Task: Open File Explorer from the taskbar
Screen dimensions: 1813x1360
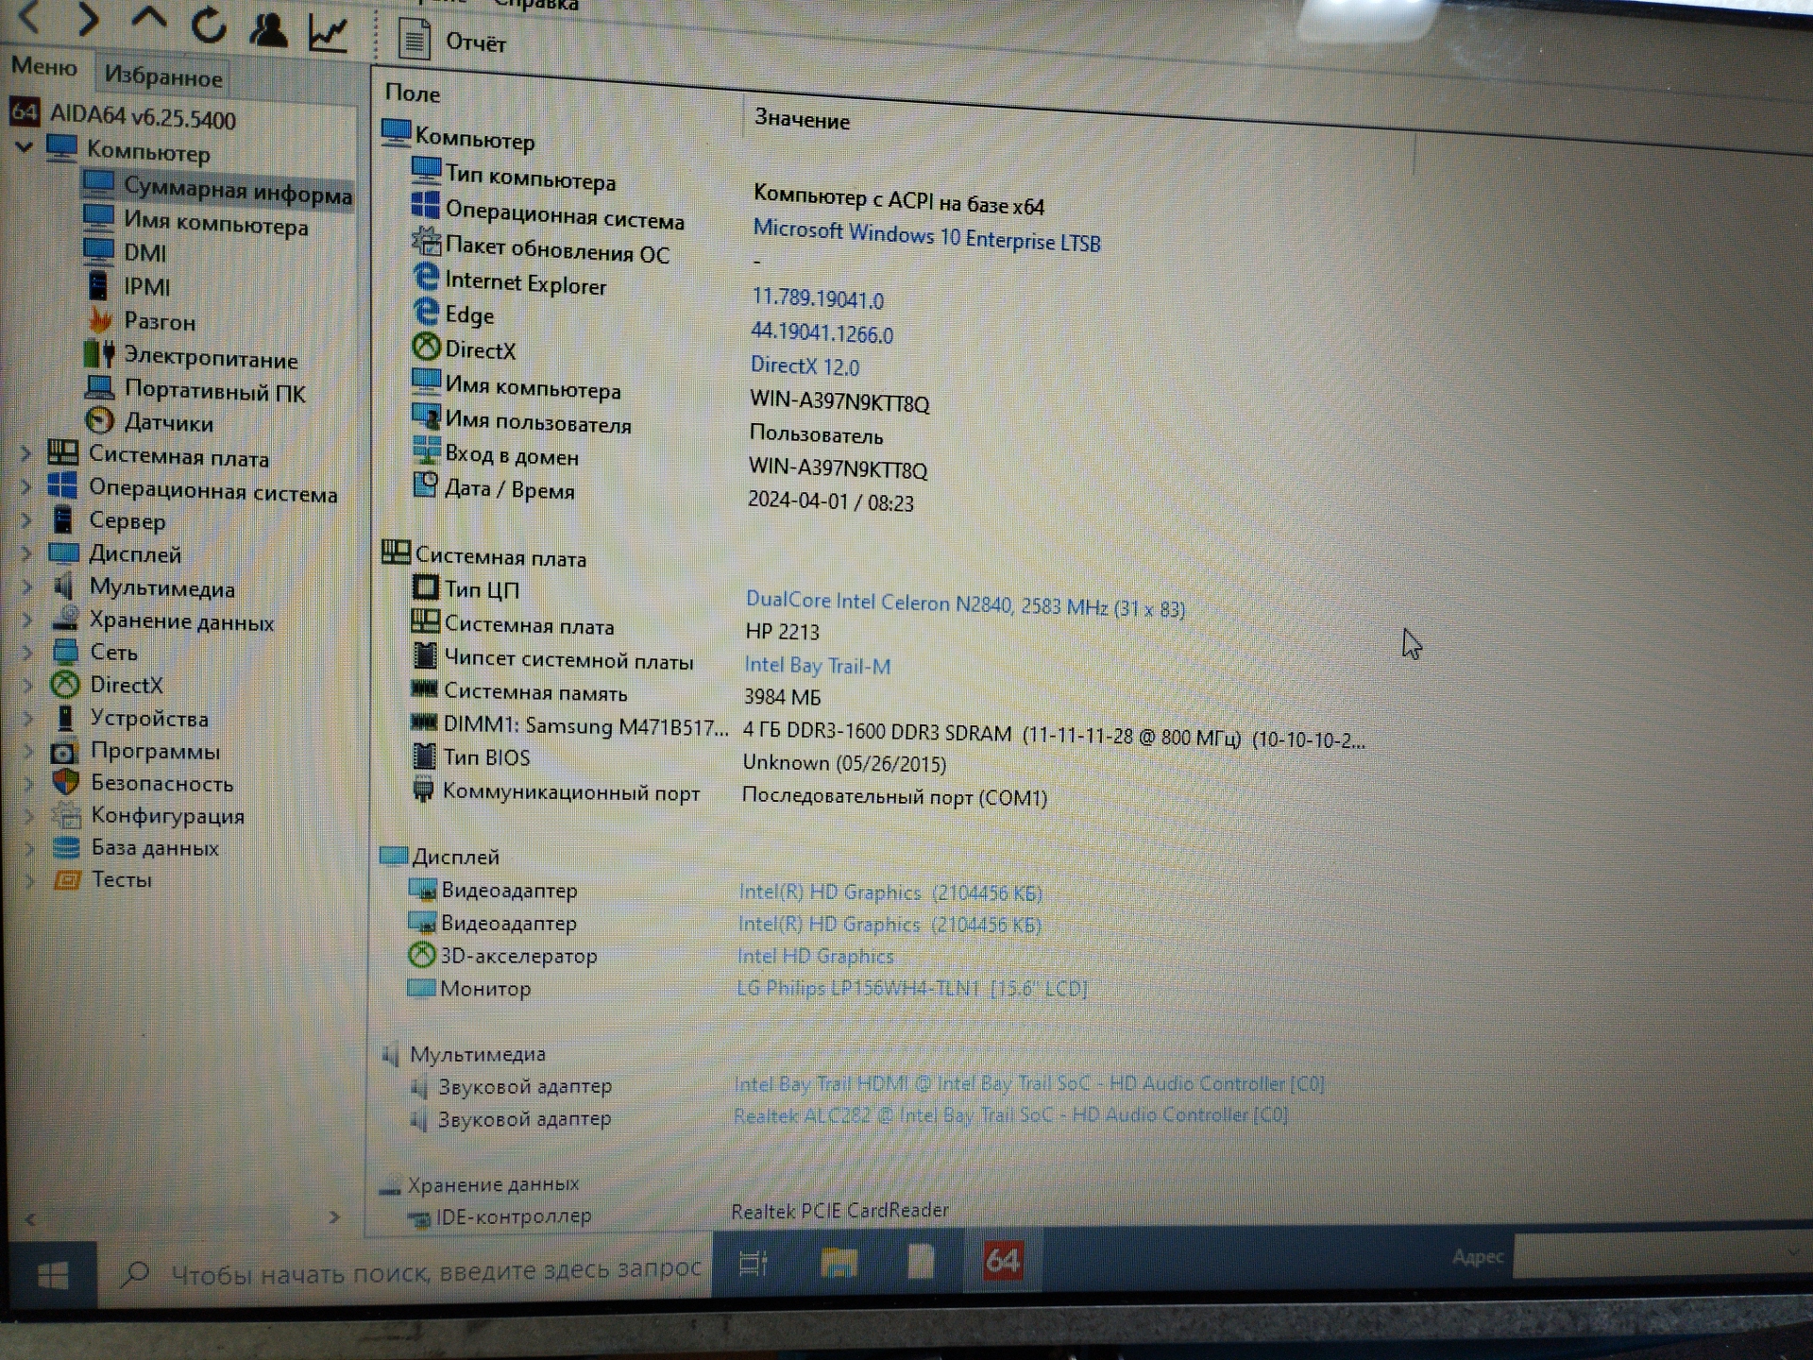Action: (x=839, y=1262)
